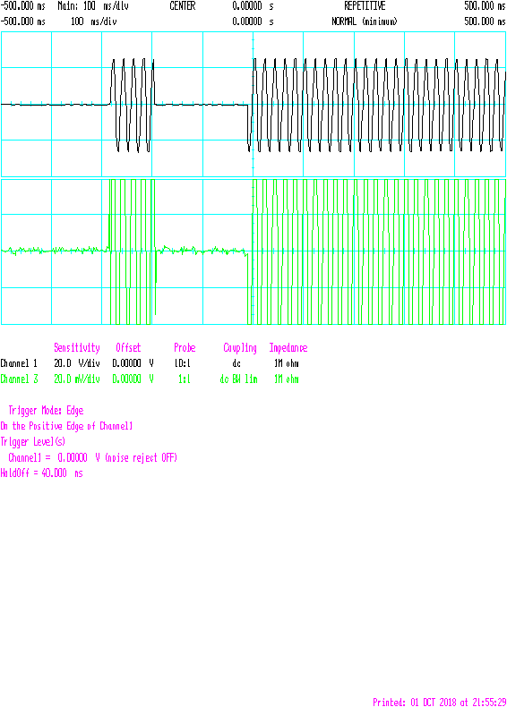Click the 'Trigger Mode: Edge' line
The width and height of the screenshot is (507, 707).
click(x=46, y=411)
